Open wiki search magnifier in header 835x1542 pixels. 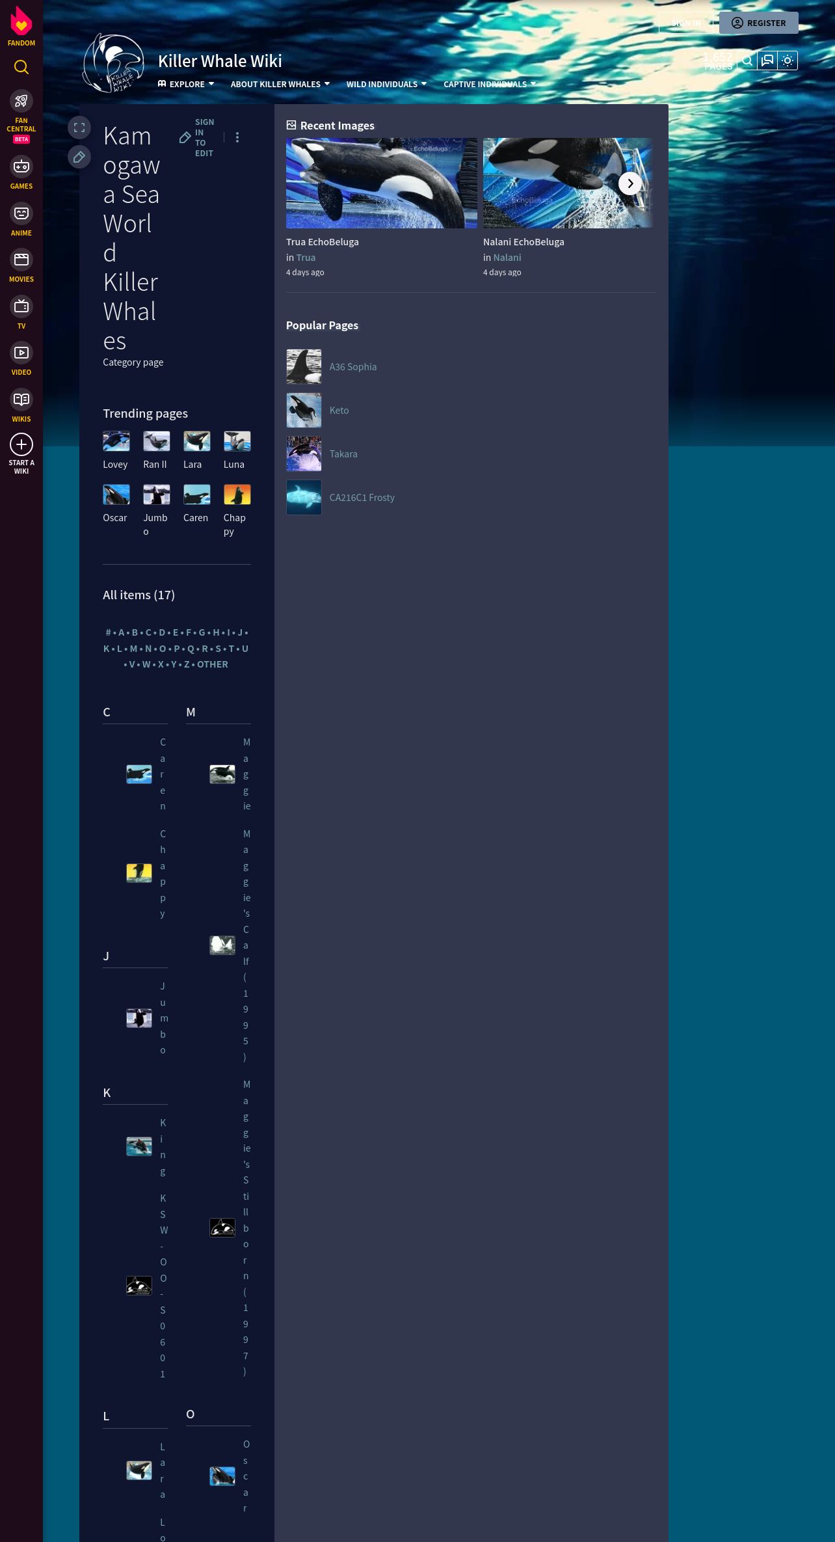pyautogui.click(x=747, y=61)
